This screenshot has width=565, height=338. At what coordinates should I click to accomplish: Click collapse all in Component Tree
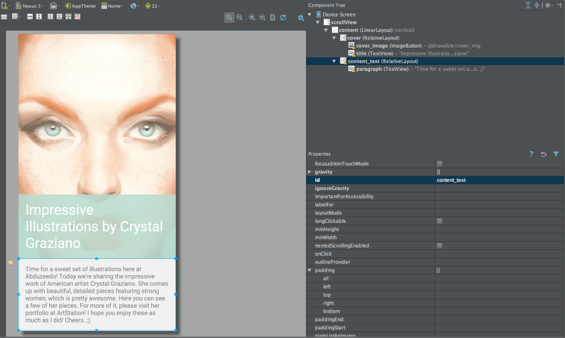537,5
